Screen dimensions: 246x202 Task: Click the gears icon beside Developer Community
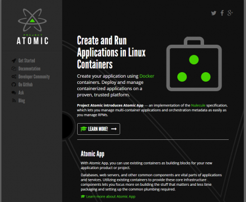tap(14, 77)
